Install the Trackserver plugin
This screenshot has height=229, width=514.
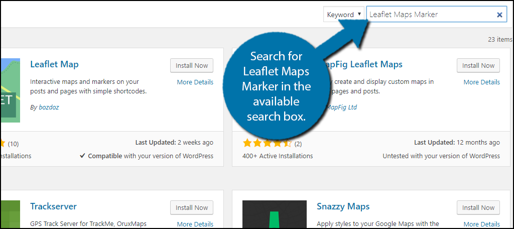point(192,208)
